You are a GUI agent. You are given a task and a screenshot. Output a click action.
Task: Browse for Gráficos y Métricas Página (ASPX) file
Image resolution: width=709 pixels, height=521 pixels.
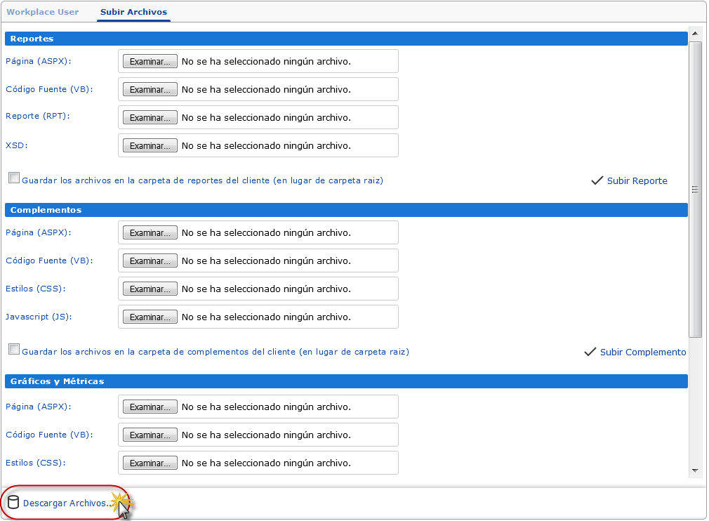tap(150, 407)
